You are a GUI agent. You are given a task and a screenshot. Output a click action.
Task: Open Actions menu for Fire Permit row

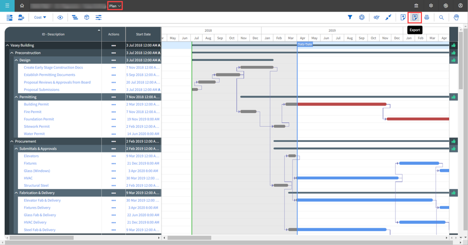click(x=113, y=112)
